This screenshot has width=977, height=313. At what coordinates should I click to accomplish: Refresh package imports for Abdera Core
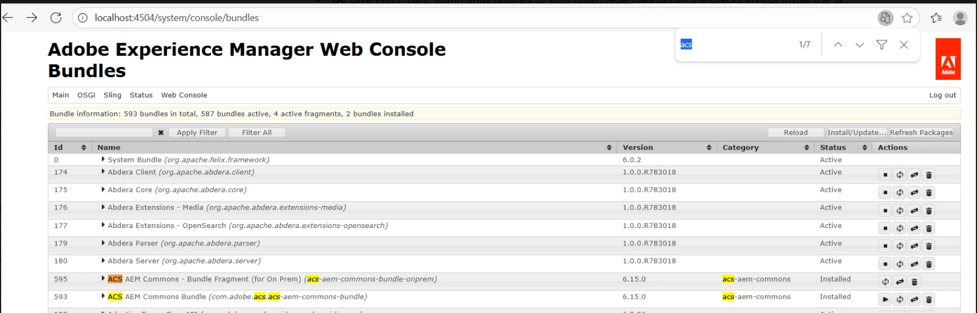pos(900,193)
